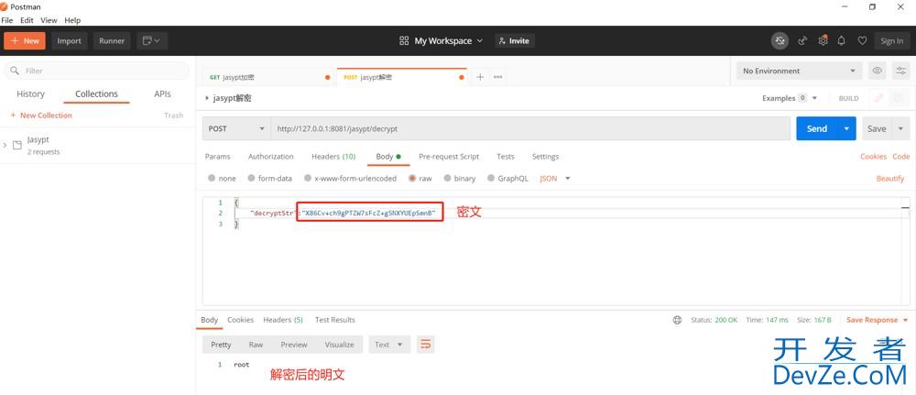Open the Params tab
916x395 pixels.
217,157
